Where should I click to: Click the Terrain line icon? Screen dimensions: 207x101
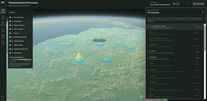(x=12, y=33)
